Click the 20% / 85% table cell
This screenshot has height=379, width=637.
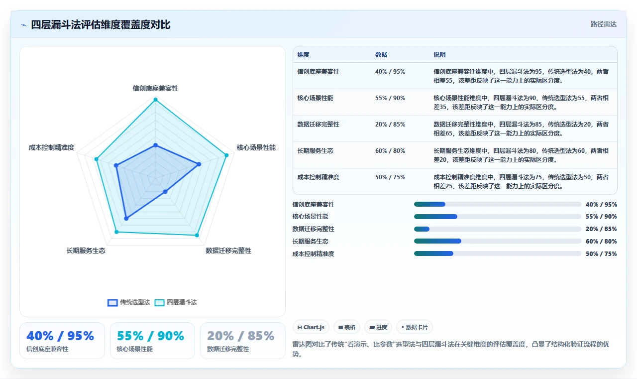(x=390, y=125)
